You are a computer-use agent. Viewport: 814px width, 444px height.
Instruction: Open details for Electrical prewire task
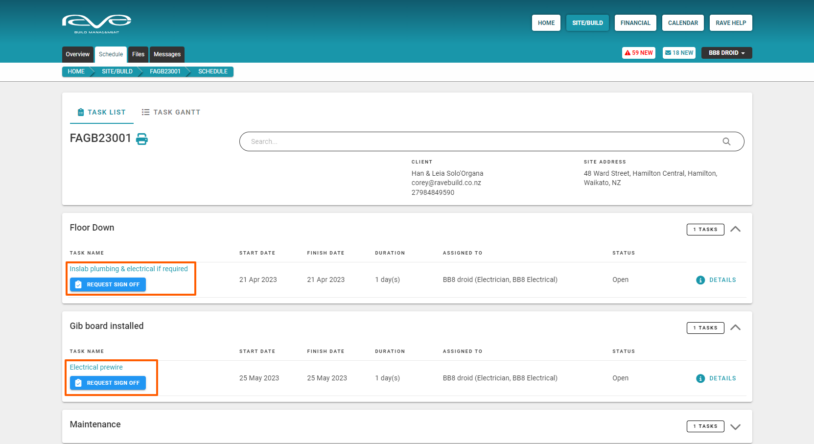coord(716,378)
